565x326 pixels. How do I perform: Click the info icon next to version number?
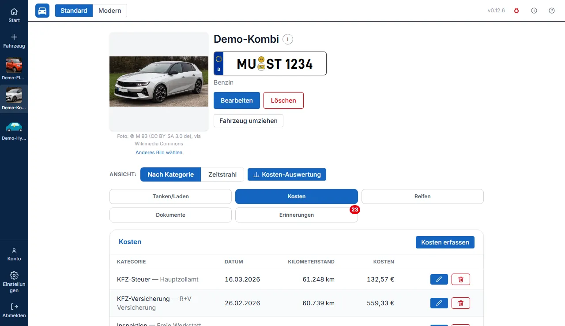(534, 11)
